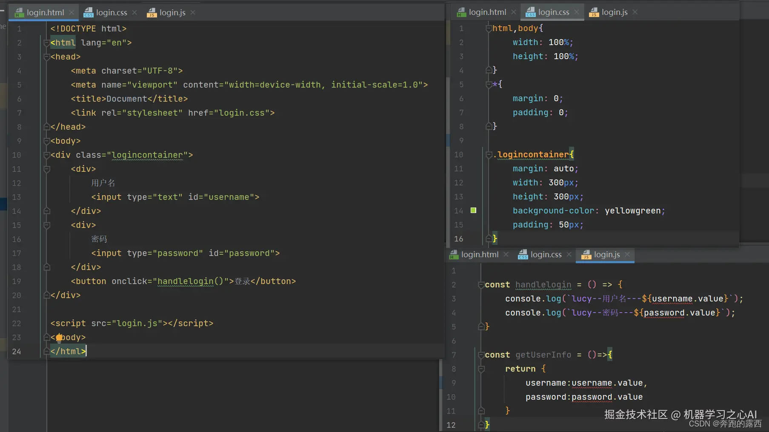This screenshot has height=432, width=769.
Task: Click line number 19 in HTML gutter
Action: pyautogui.click(x=17, y=281)
